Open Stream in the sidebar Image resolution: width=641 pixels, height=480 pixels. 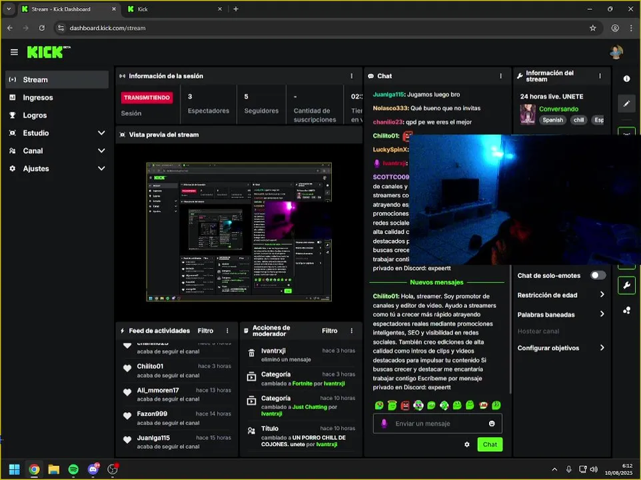(57, 80)
